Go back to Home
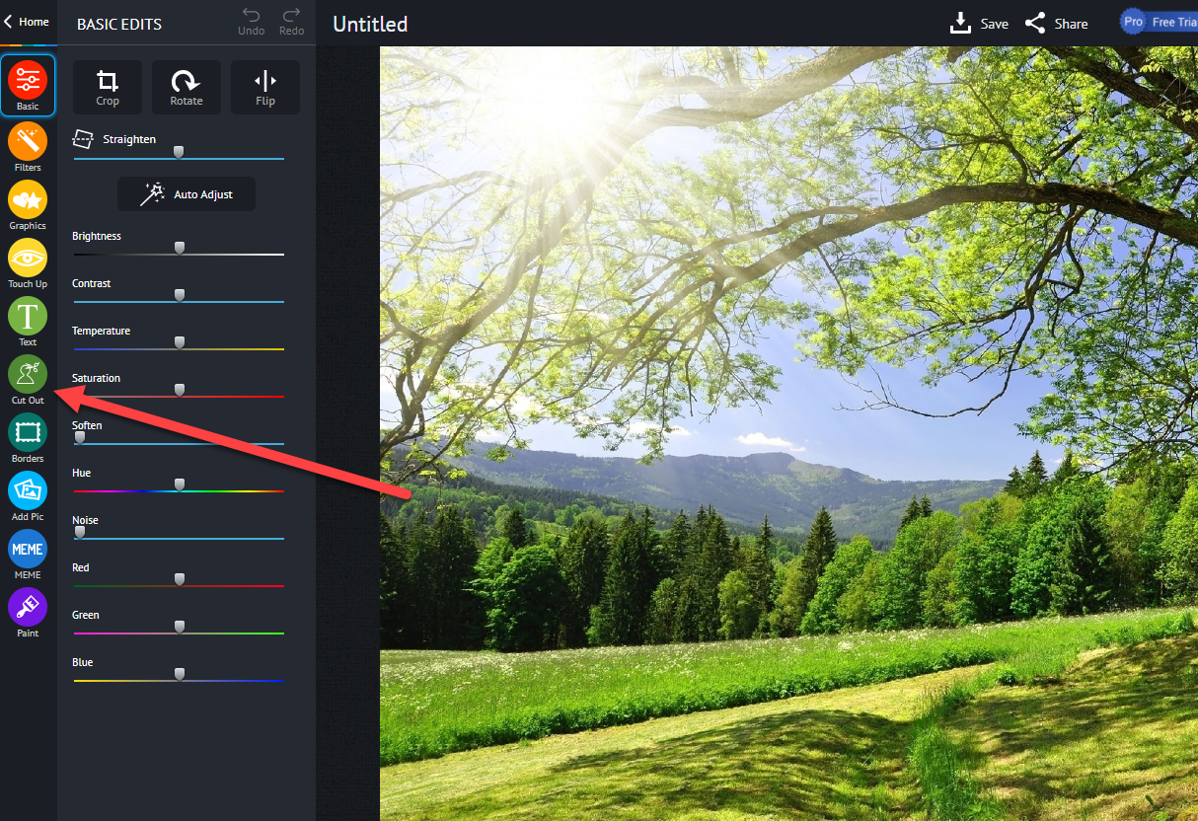 [x=27, y=22]
